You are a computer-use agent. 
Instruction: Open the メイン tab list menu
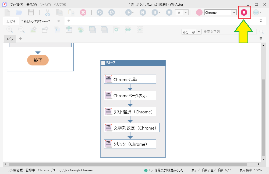point(261,39)
